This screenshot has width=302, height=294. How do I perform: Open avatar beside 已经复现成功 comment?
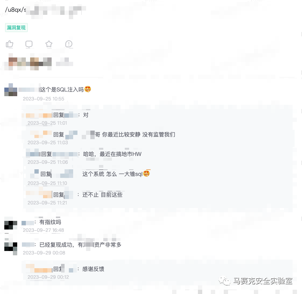coord(11,247)
